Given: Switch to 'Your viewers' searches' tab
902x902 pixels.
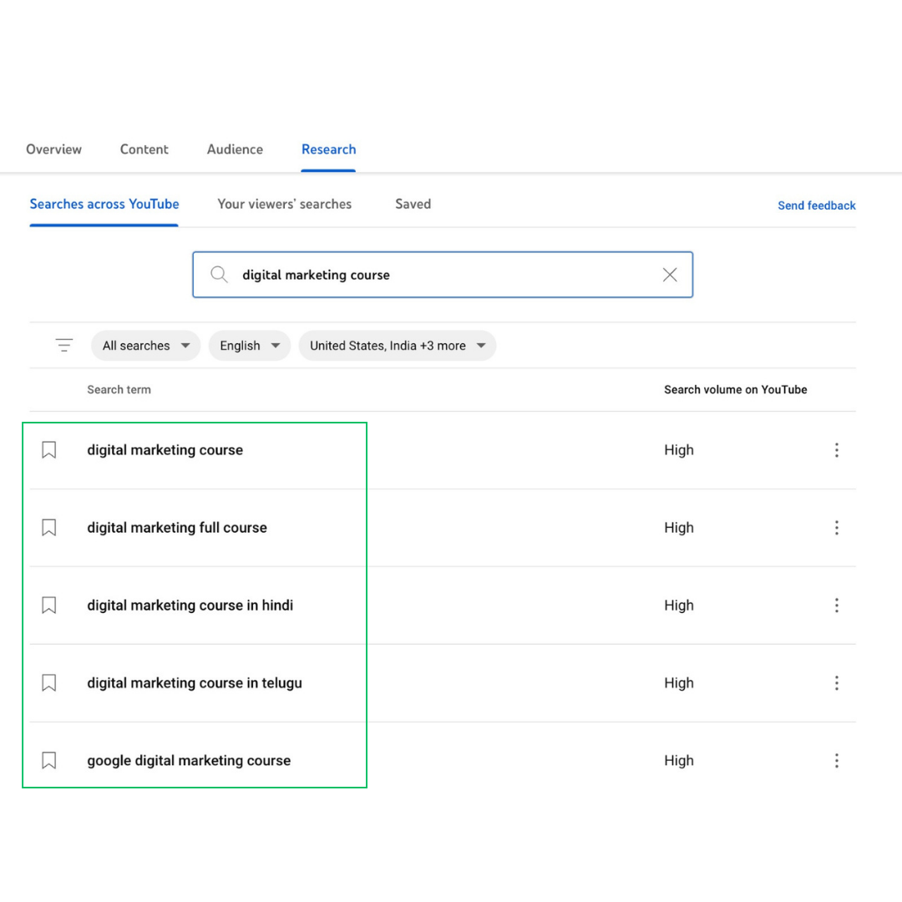Looking at the screenshot, I should (x=284, y=205).
